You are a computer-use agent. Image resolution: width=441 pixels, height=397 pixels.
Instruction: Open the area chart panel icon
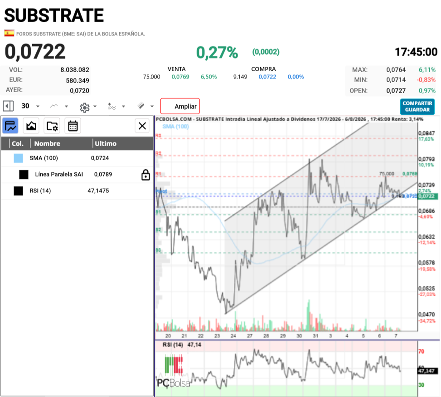click(x=31, y=126)
